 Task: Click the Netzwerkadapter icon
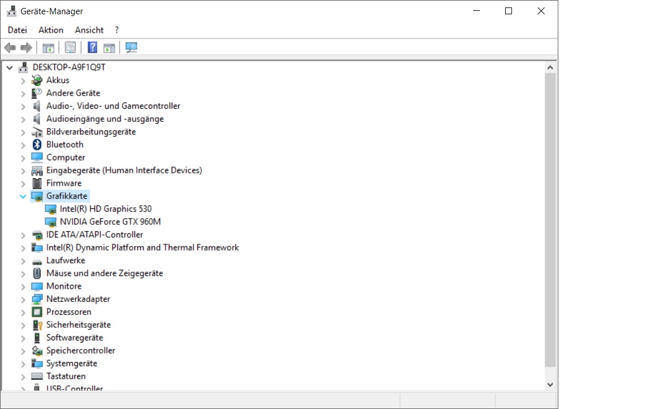[37, 299]
